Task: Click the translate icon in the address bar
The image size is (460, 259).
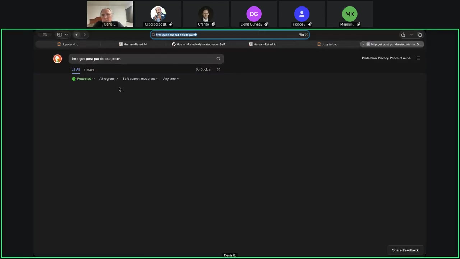Action: point(301,35)
